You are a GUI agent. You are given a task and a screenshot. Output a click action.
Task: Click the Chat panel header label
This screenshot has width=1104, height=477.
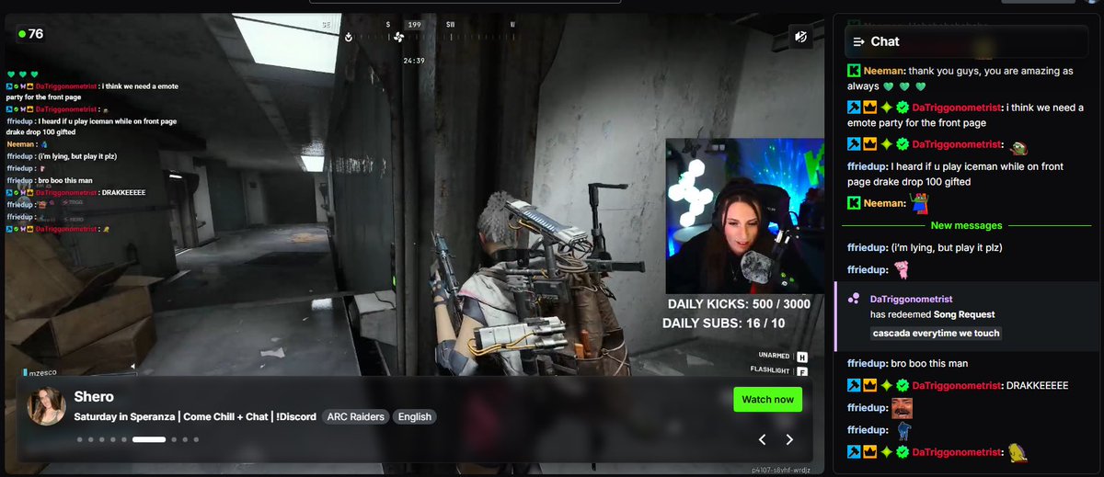pyautogui.click(x=885, y=41)
